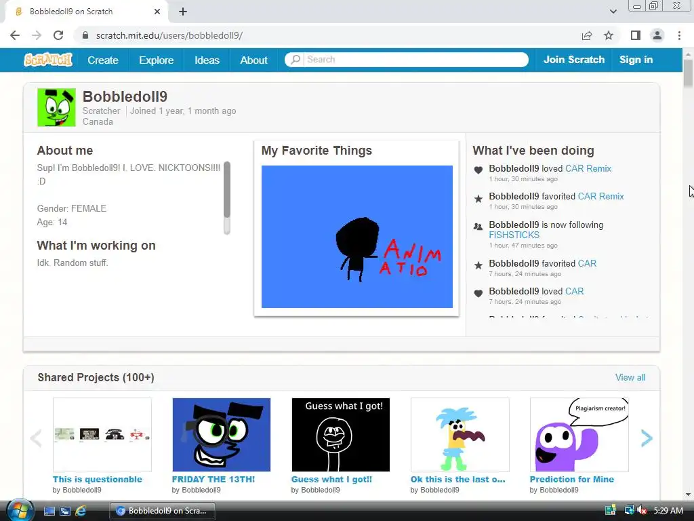Image resolution: width=694 pixels, height=521 pixels.
Task: Open This is questionable project thumbnail
Action: click(102, 435)
